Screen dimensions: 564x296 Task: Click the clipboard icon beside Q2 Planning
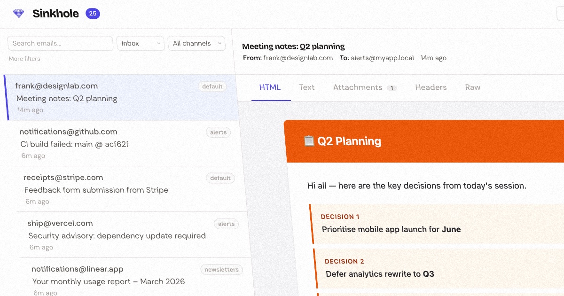point(309,141)
